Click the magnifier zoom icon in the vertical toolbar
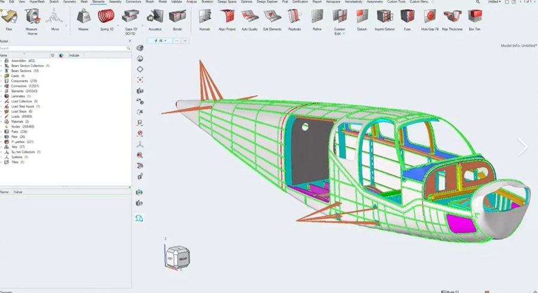Screen dimensions: 538x293 pyautogui.click(x=140, y=155)
